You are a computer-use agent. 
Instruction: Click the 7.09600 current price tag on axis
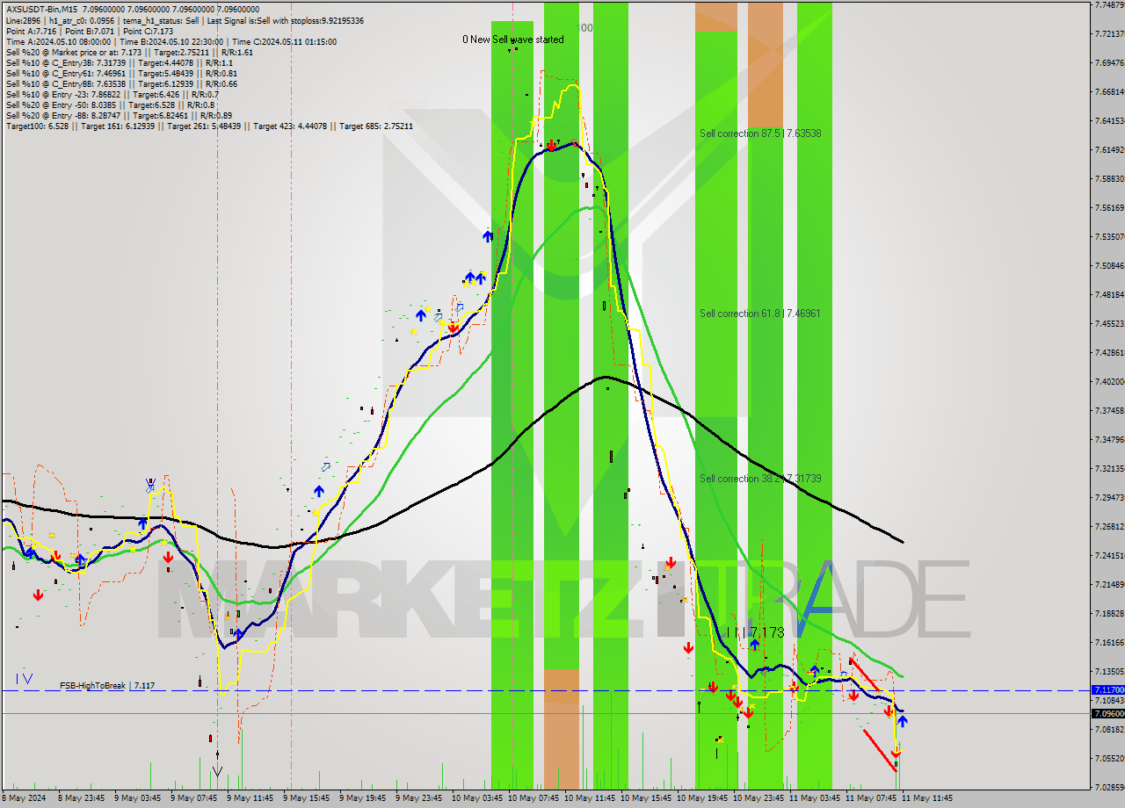pyautogui.click(x=1107, y=713)
